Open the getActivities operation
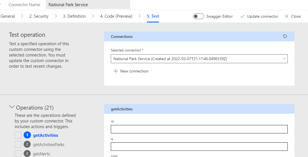Screen dimensions: 308x157 click(x=46, y=135)
